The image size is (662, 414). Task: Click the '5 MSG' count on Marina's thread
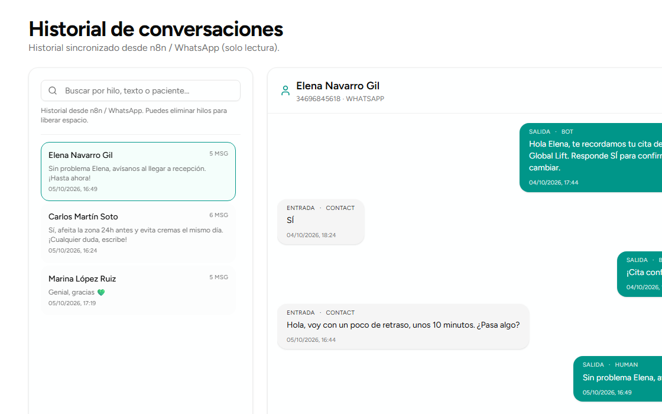(219, 277)
